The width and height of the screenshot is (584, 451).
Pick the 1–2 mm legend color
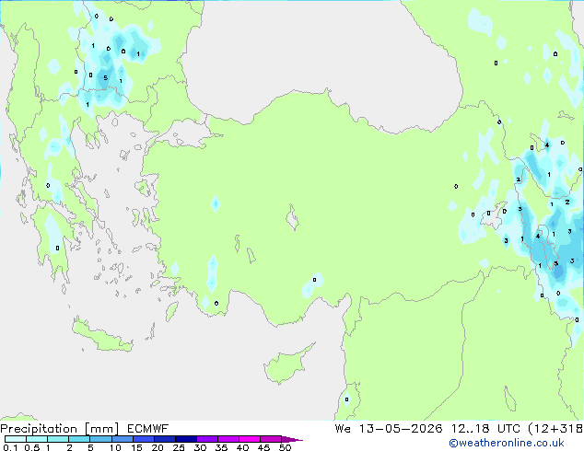coord(58,439)
